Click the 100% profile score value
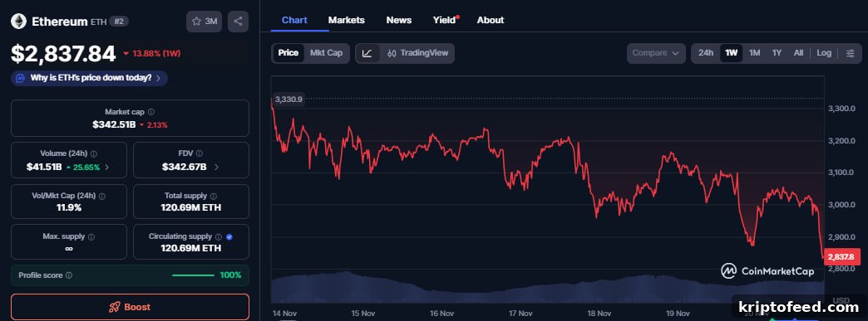 coord(231,275)
